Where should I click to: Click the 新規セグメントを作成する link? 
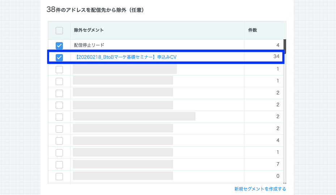coord(260,189)
